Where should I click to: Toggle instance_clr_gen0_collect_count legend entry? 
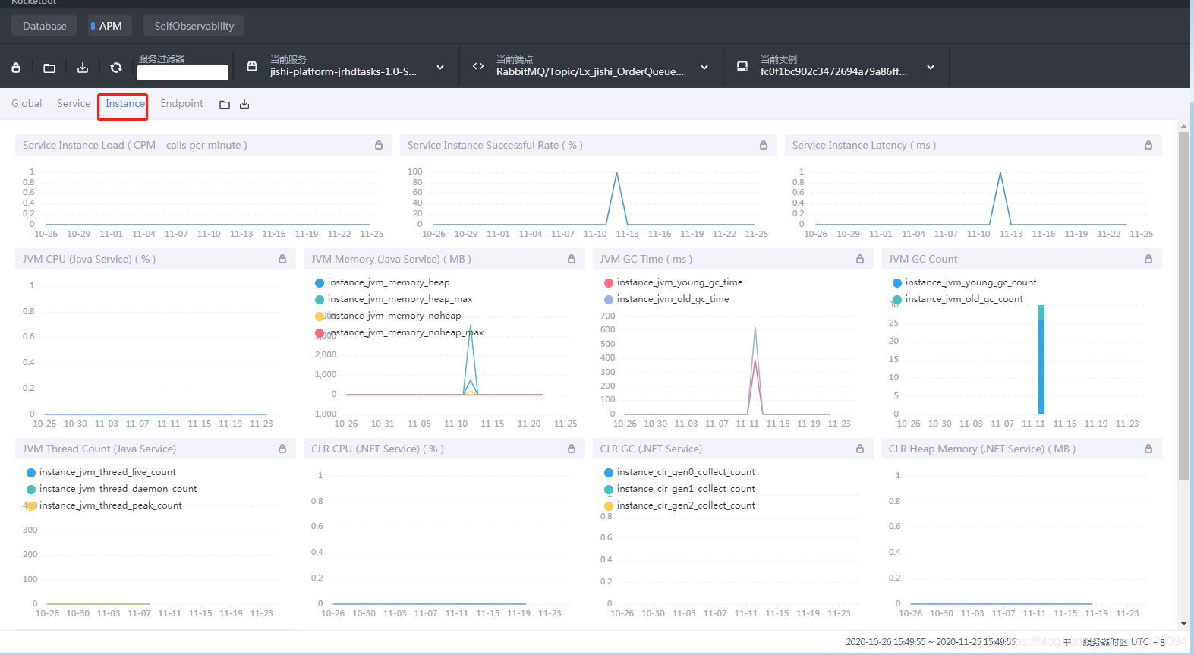(x=680, y=472)
